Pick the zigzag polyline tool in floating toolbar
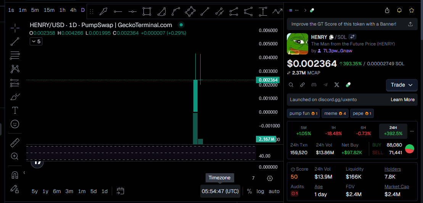 click(277, 11)
